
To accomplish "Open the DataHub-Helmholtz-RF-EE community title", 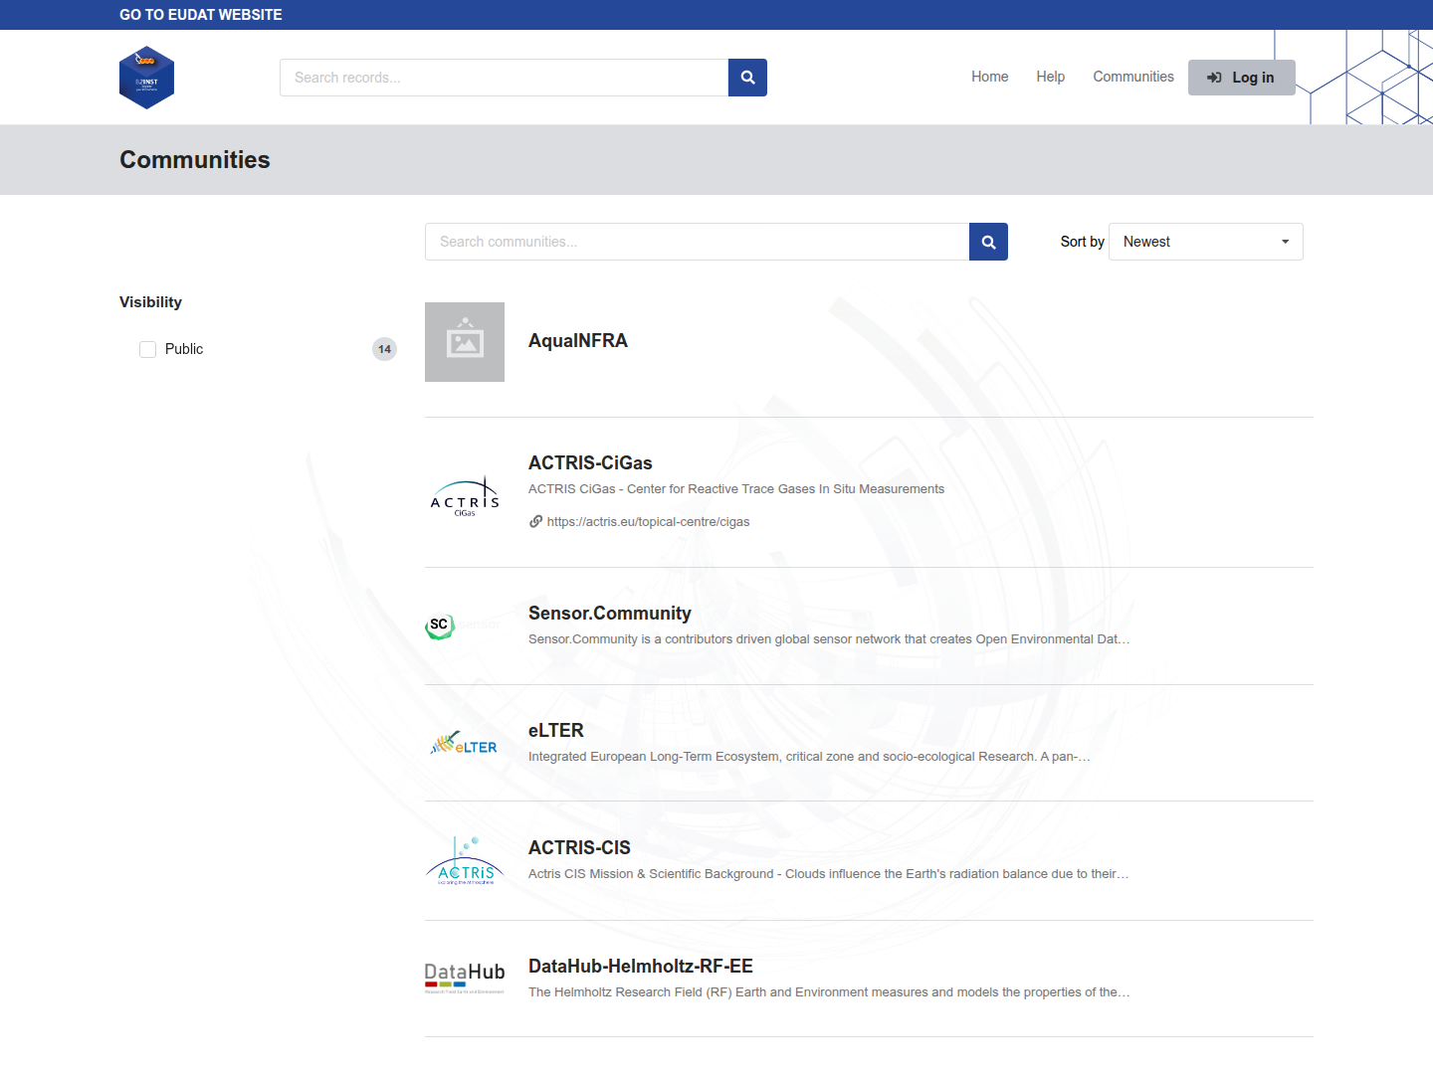I will 641,967.
